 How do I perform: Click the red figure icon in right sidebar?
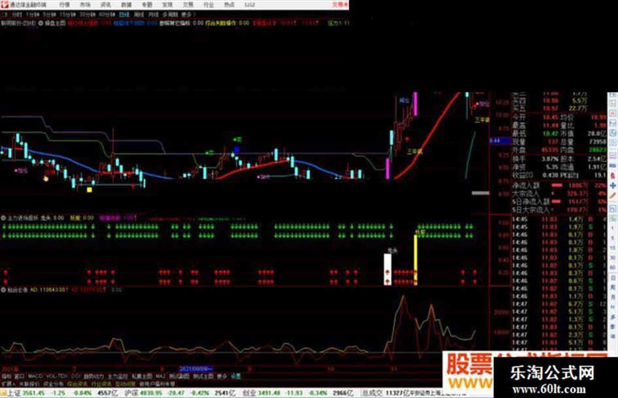click(x=613, y=175)
